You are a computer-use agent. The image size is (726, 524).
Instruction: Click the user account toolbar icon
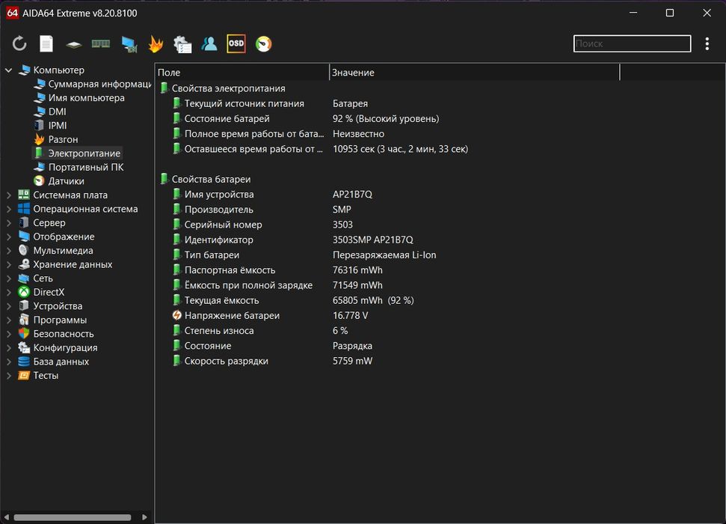pos(209,44)
